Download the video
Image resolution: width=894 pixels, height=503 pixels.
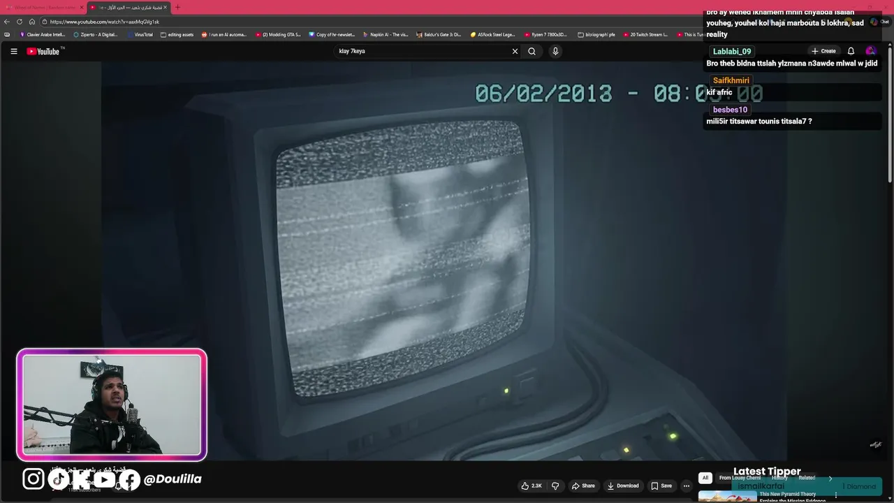pos(623,486)
